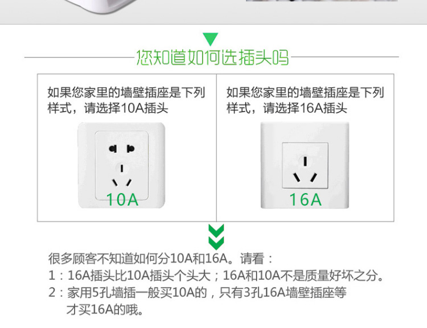Viewport: 427px width, 328px height.
Task: Click the green downward triangle above the heading
Action: click(211, 39)
